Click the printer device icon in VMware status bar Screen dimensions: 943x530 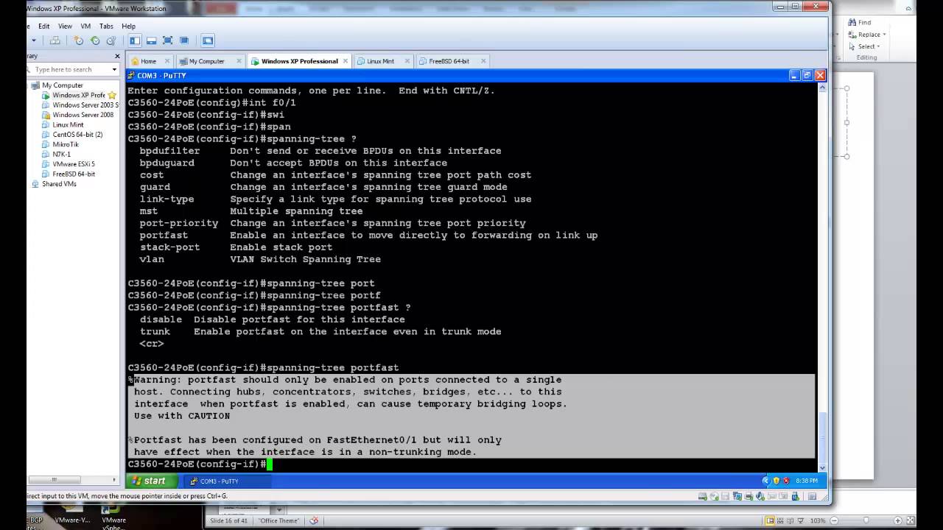(749, 496)
